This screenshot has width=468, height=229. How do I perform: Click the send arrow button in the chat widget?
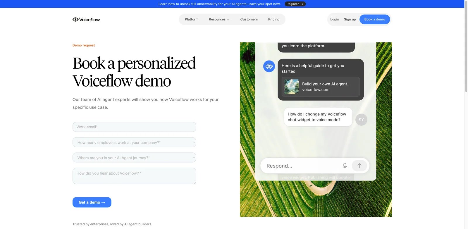pyautogui.click(x=359, y=166)
